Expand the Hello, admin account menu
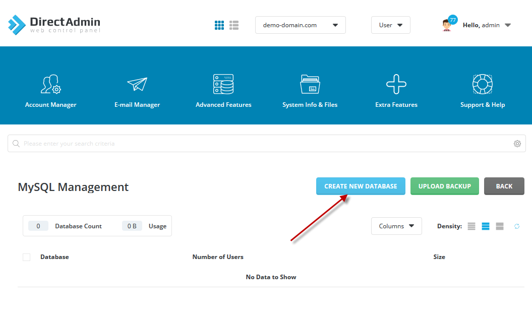 487,25
